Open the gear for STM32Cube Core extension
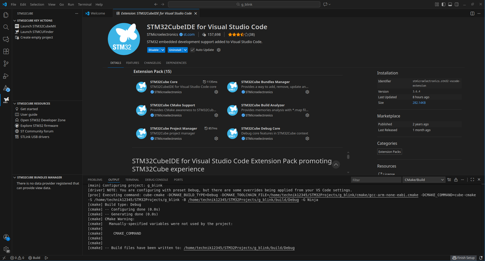 216,92
